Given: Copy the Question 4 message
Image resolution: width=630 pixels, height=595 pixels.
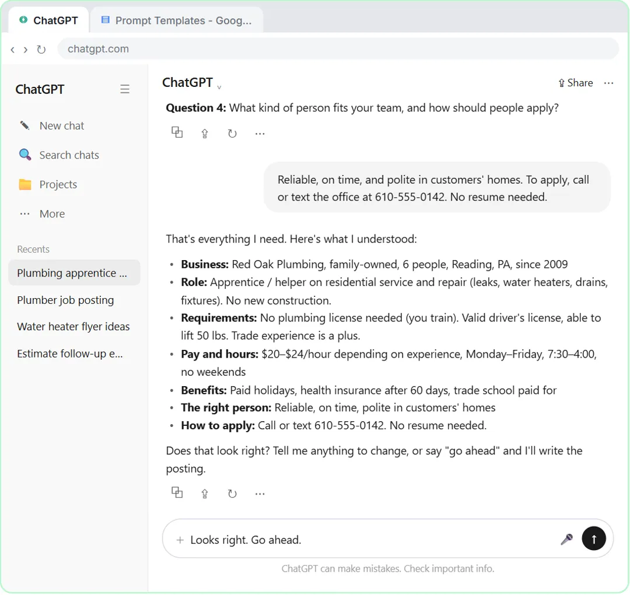Looking at the screenshot, I should point(177,132).
